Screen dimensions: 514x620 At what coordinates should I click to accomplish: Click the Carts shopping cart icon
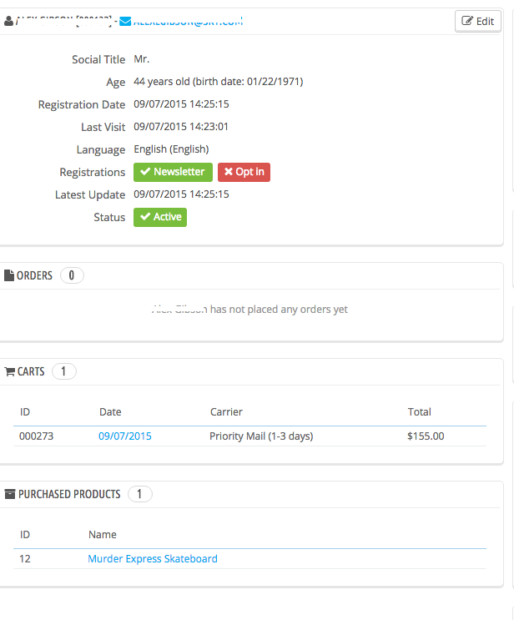pos(10,371)
